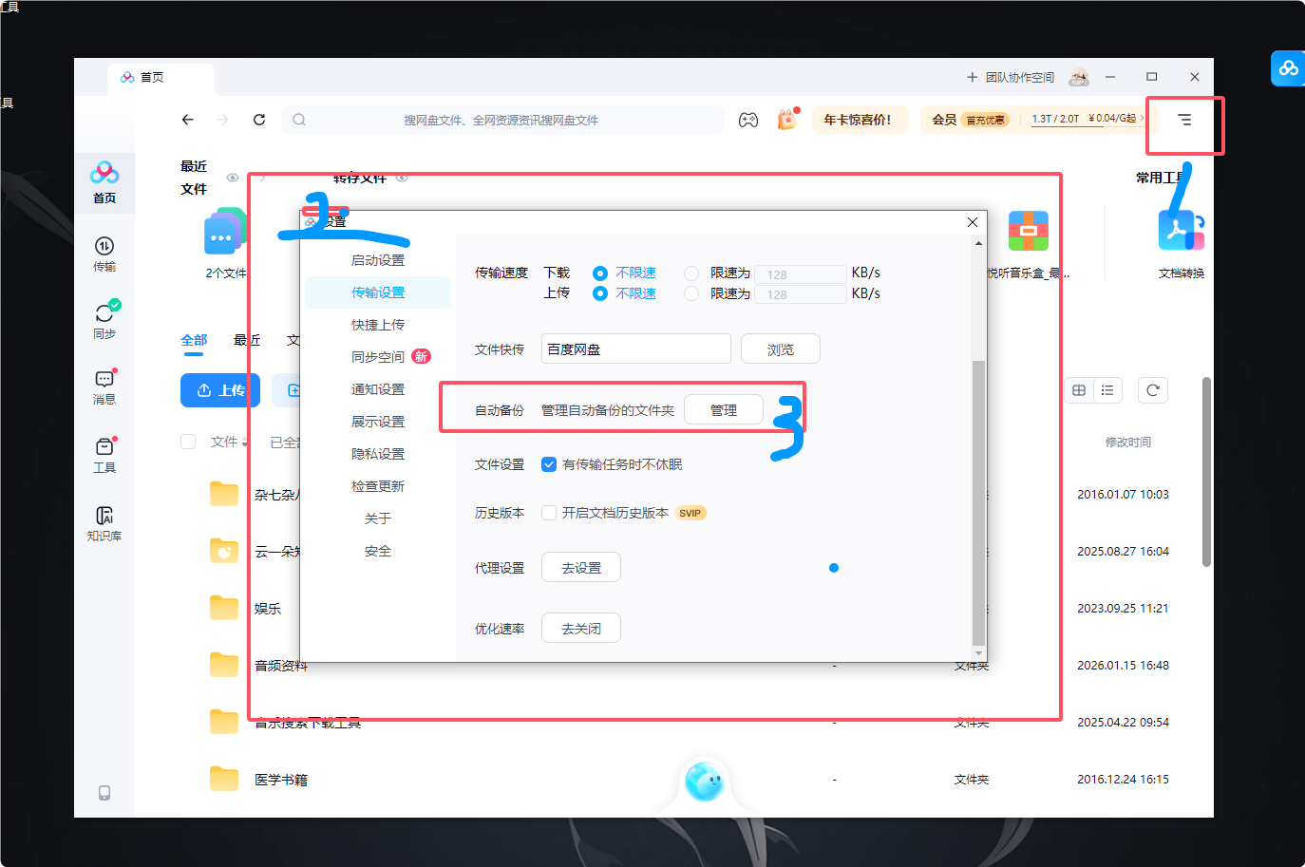Image resolution: width=1305 pixels, height=867 pixels.
Task: Select 限速为 for 上传 speed
Action: click(691, 294)
